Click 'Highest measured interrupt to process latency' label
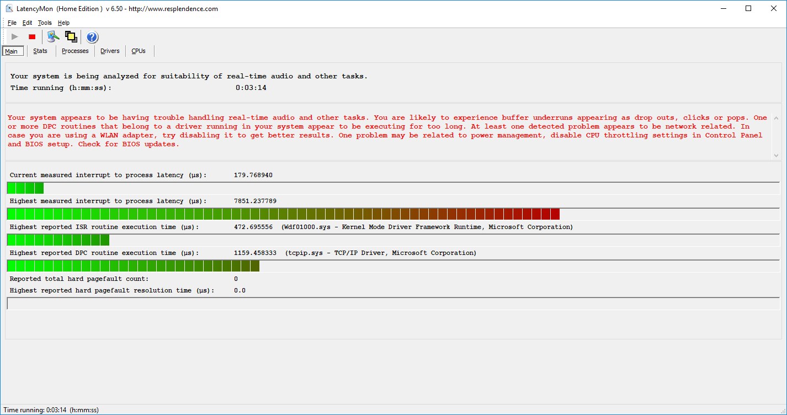Screen dimensions: 787x415 point(108,201)
